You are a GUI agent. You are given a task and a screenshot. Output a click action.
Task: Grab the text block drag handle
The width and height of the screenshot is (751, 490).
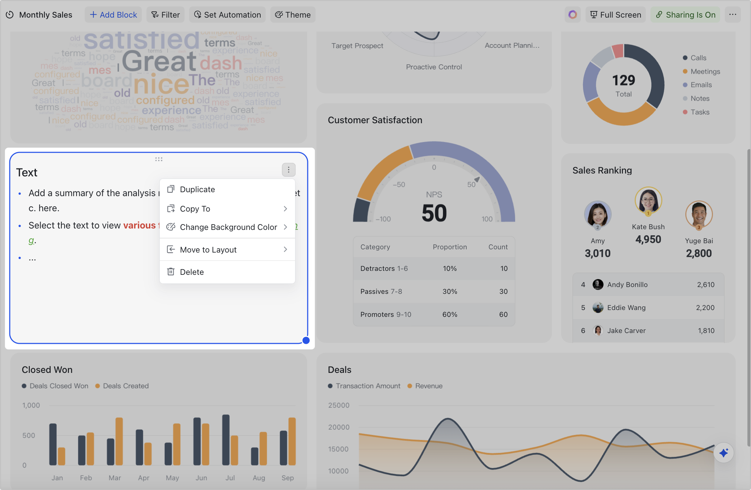(x=159, y=159)
